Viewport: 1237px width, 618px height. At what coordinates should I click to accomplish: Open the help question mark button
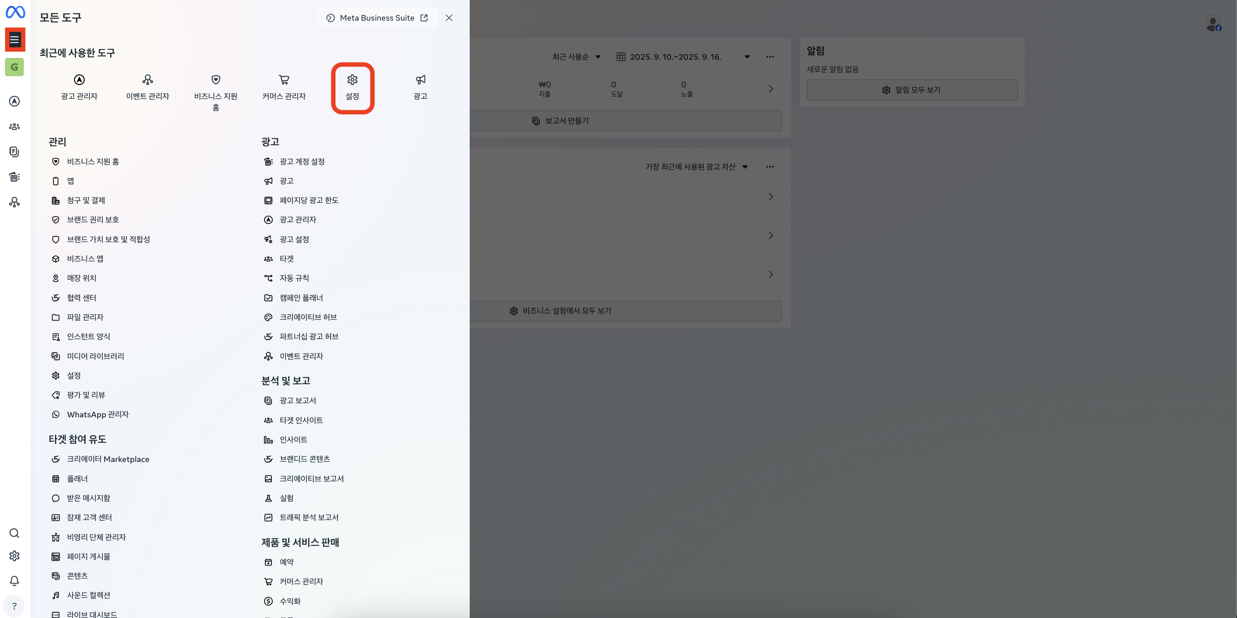click(x=14, y=606)
